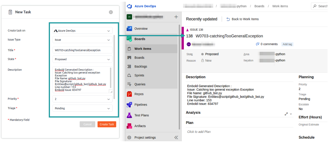Viewport: 331px width, 143px height.
Task: Open the Triage dropdown in New Task
Action: click(x=82, y=108)
